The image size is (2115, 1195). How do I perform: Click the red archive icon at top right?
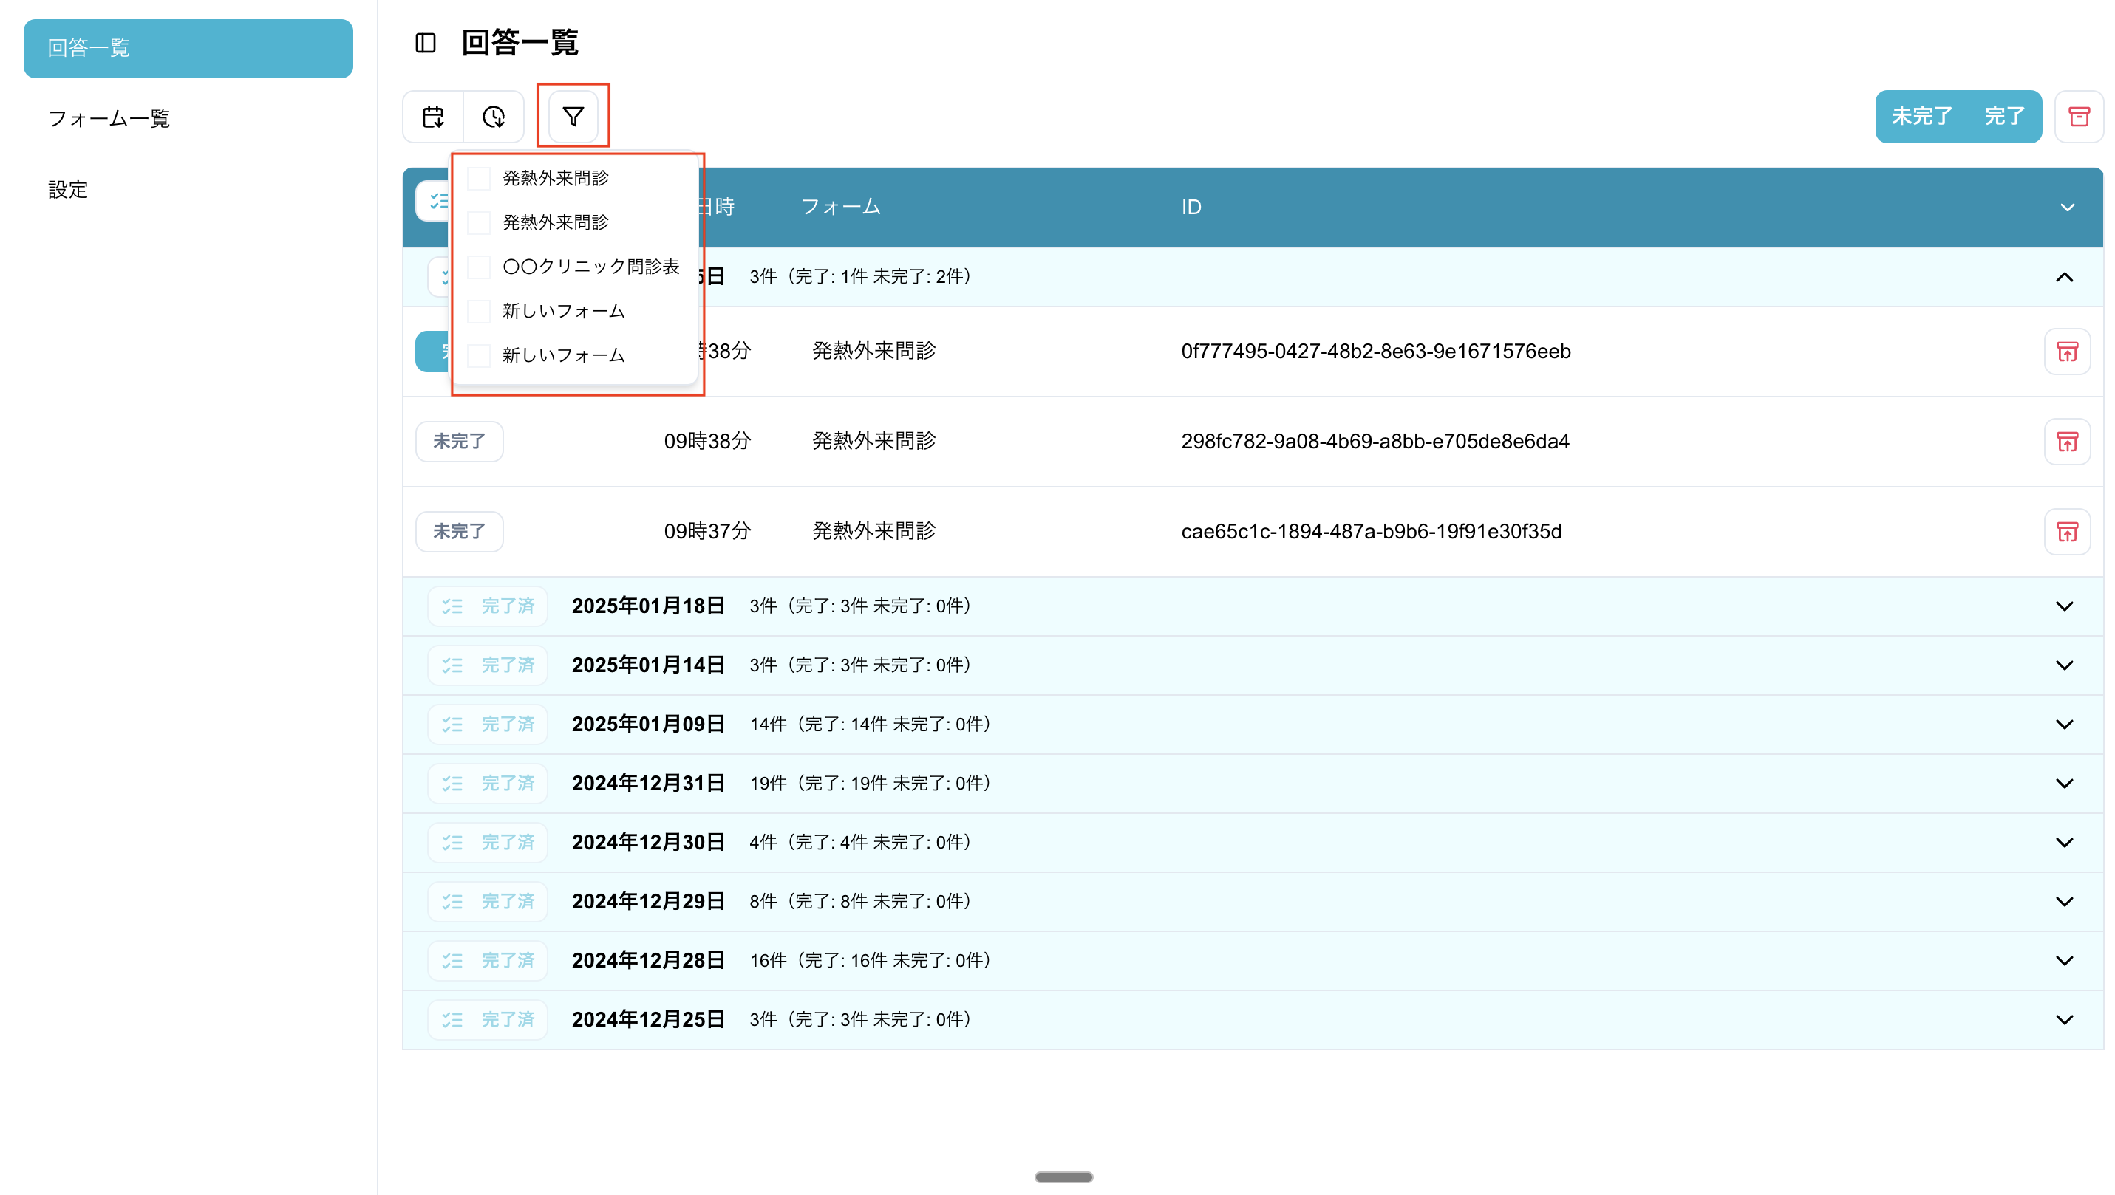coord(2078,117)
